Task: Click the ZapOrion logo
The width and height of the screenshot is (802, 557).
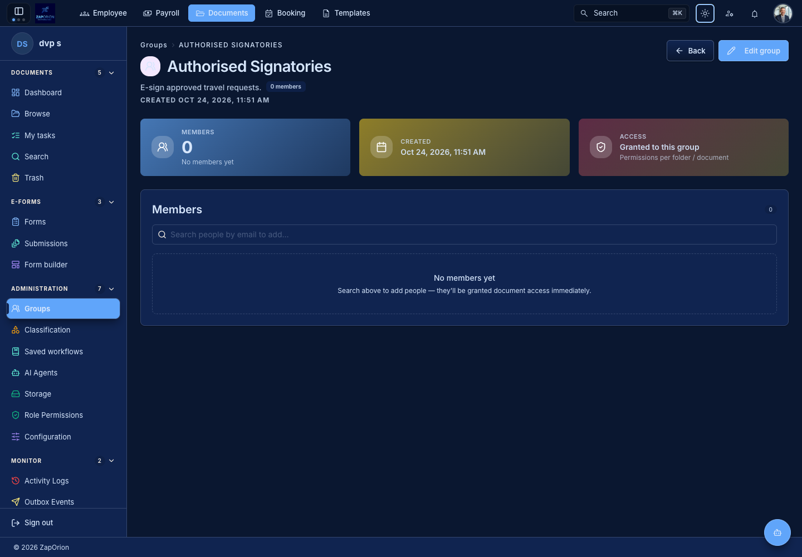Action: (45, 13)
